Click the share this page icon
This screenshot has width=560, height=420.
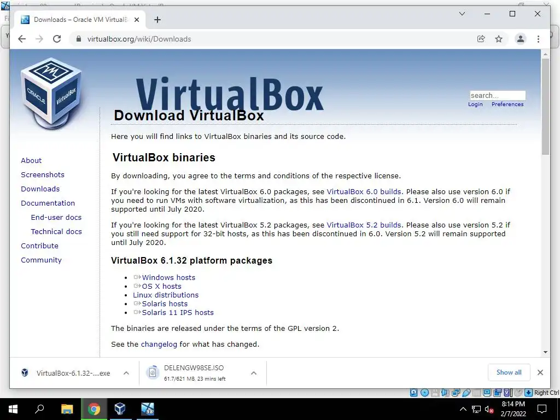481,39
